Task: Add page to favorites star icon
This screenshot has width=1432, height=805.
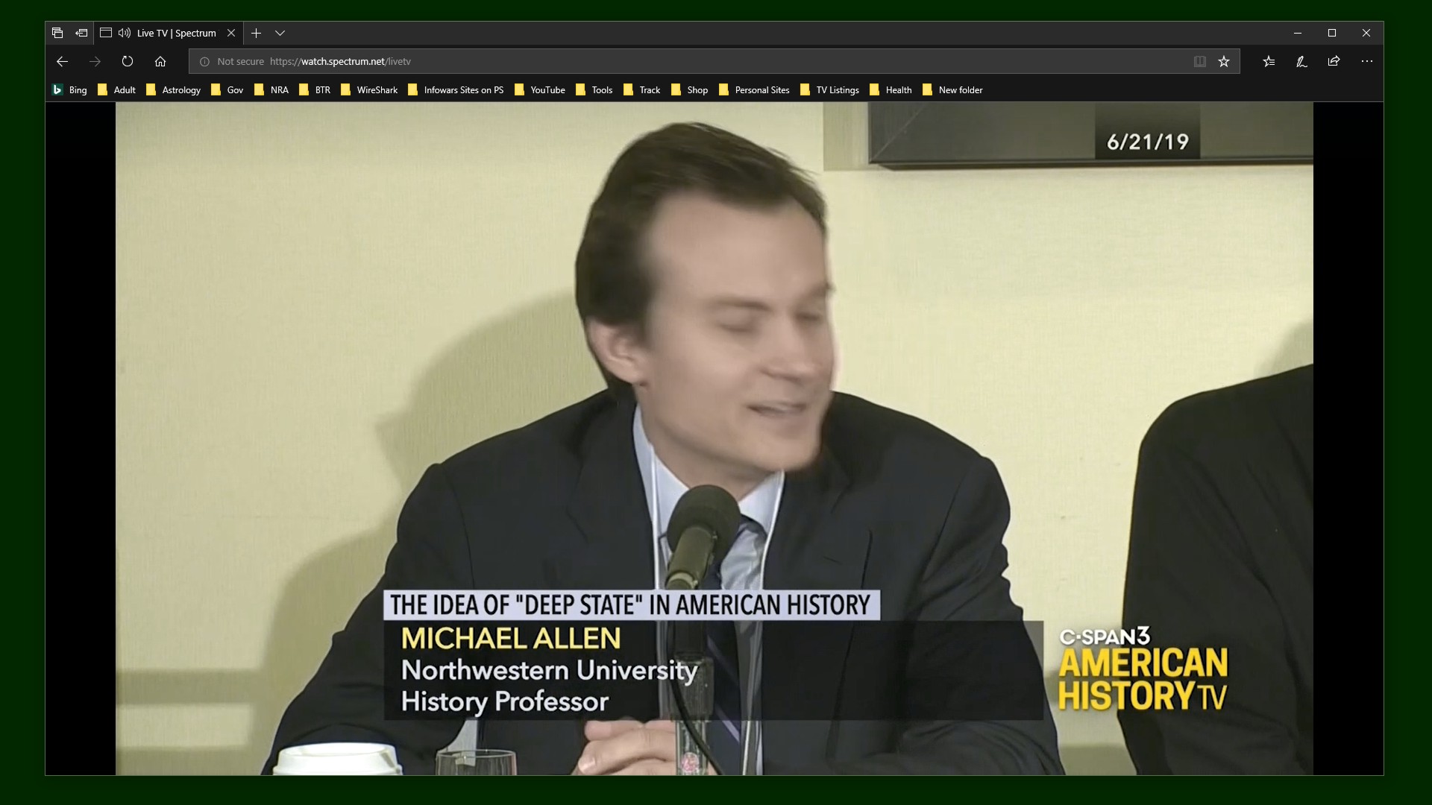Action: pyautogui.click(x=1224, y=62)
